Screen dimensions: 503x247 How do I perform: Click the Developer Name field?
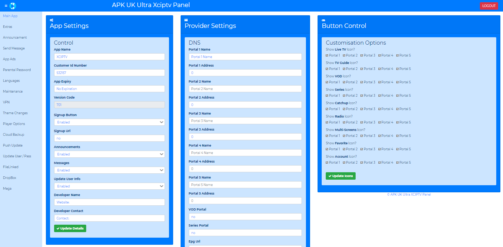click(x=109, y=202)
